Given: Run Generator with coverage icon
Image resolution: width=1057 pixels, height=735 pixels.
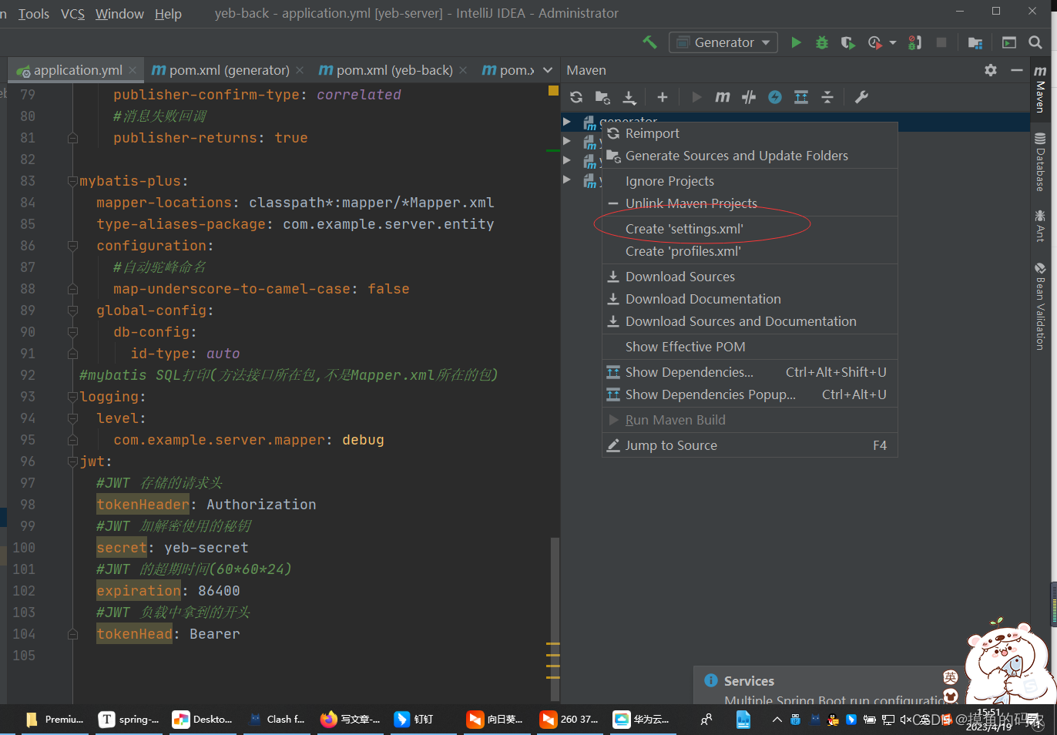Looking at the screenshot, I should 848,42.
